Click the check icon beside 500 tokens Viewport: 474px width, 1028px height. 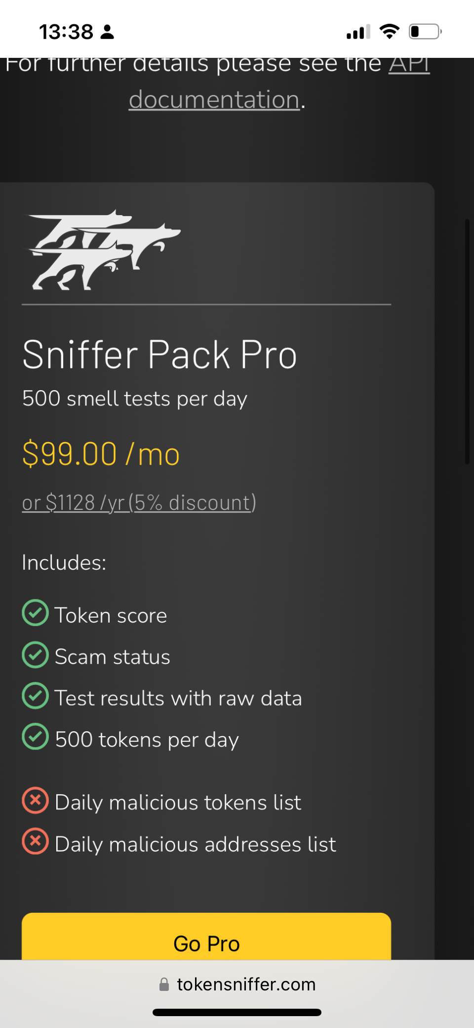(36, 737)
